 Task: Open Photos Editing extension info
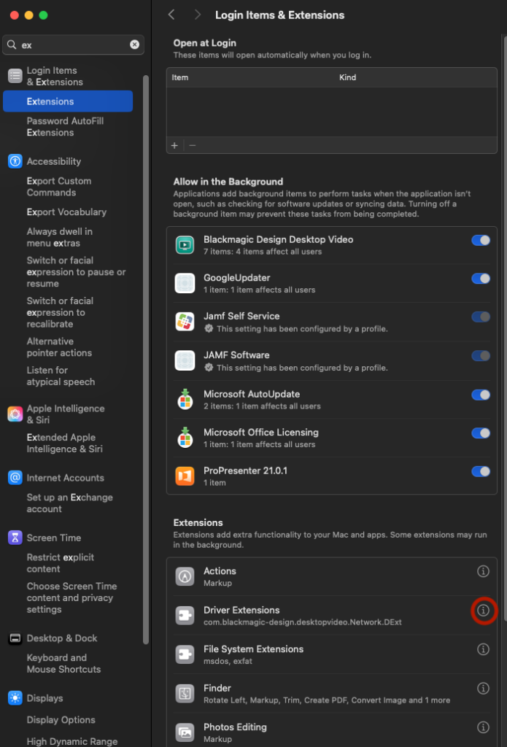[483, 727]
